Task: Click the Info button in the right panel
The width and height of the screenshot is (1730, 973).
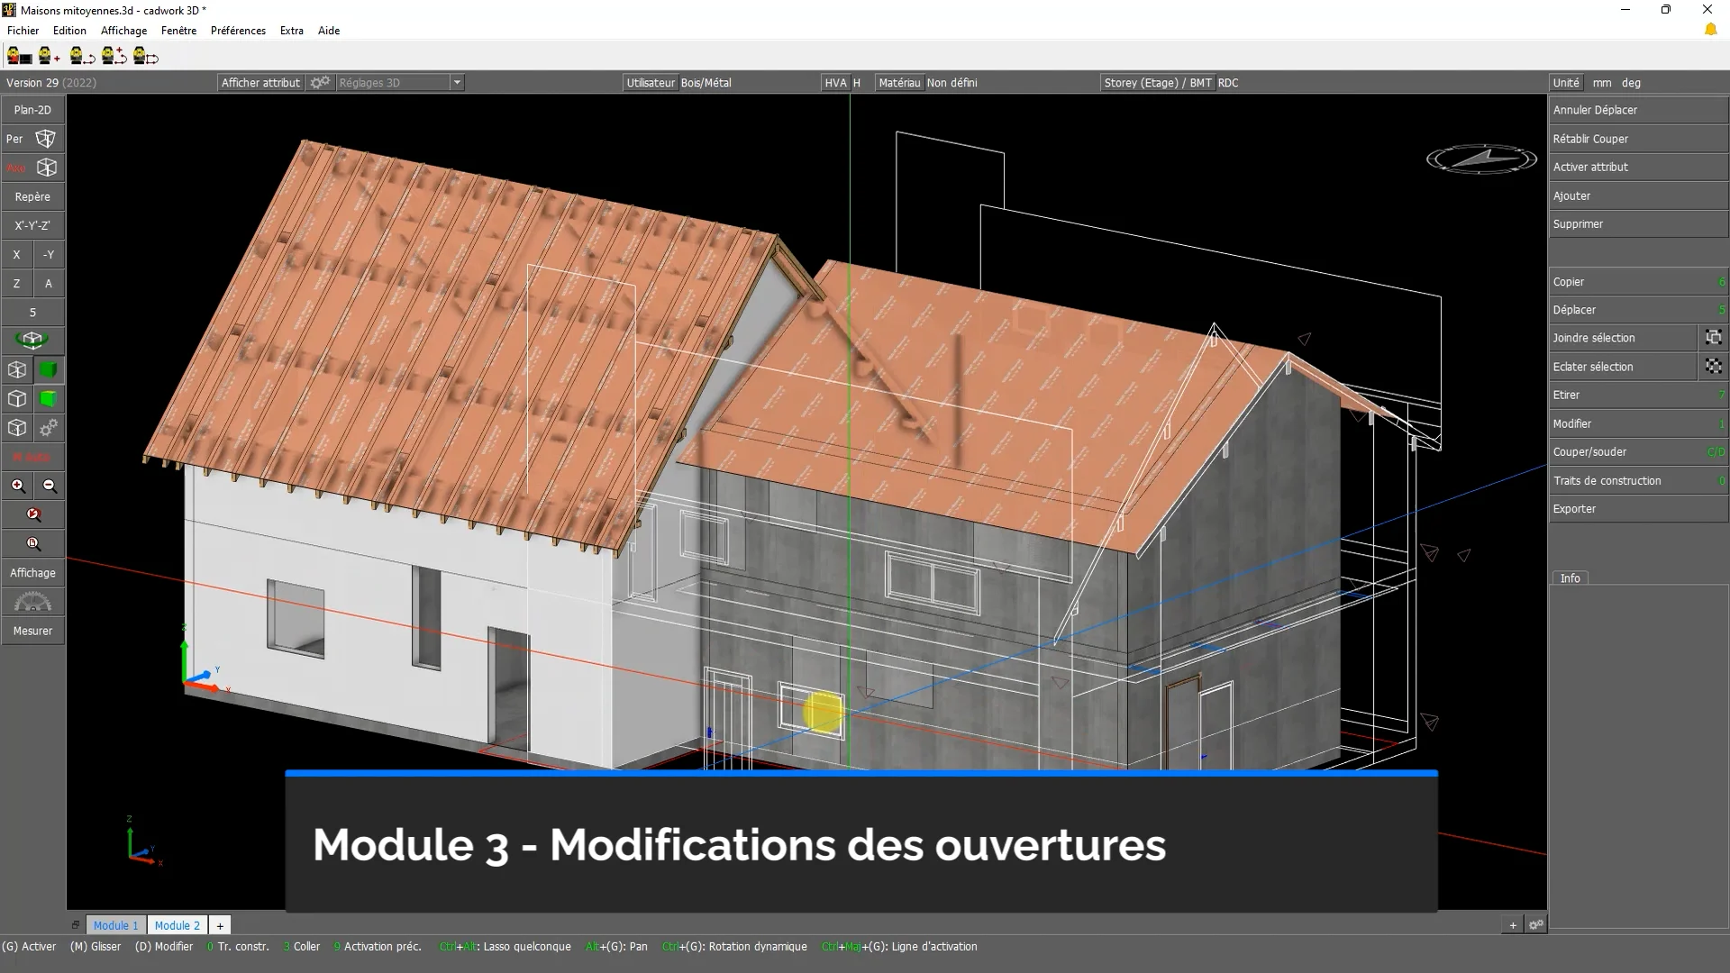Action: click(1570, 577)
